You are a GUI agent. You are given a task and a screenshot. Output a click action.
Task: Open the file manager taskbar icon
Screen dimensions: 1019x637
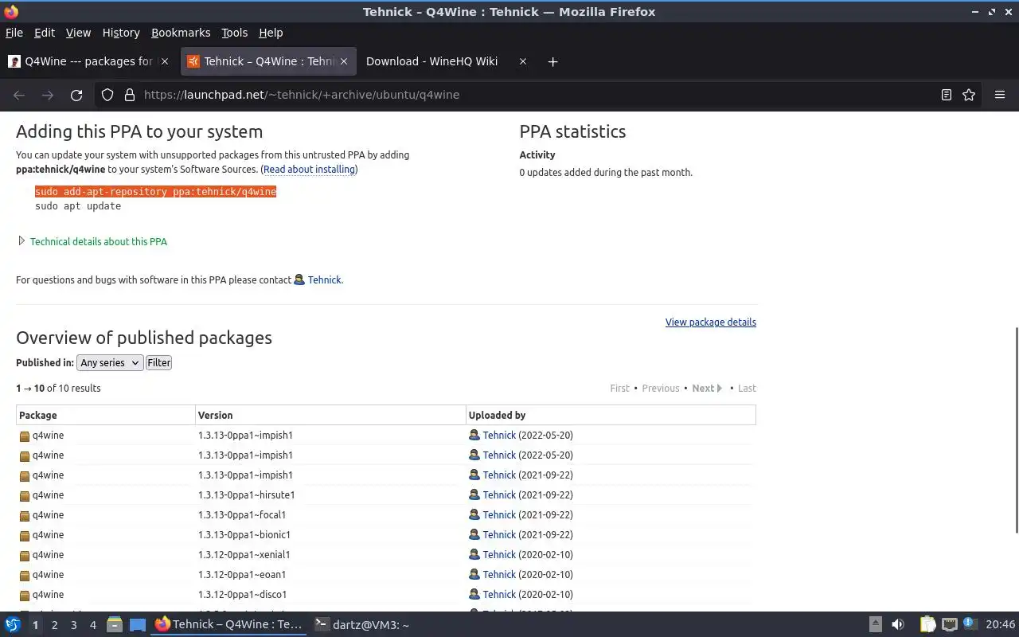(x=115, y=624)
